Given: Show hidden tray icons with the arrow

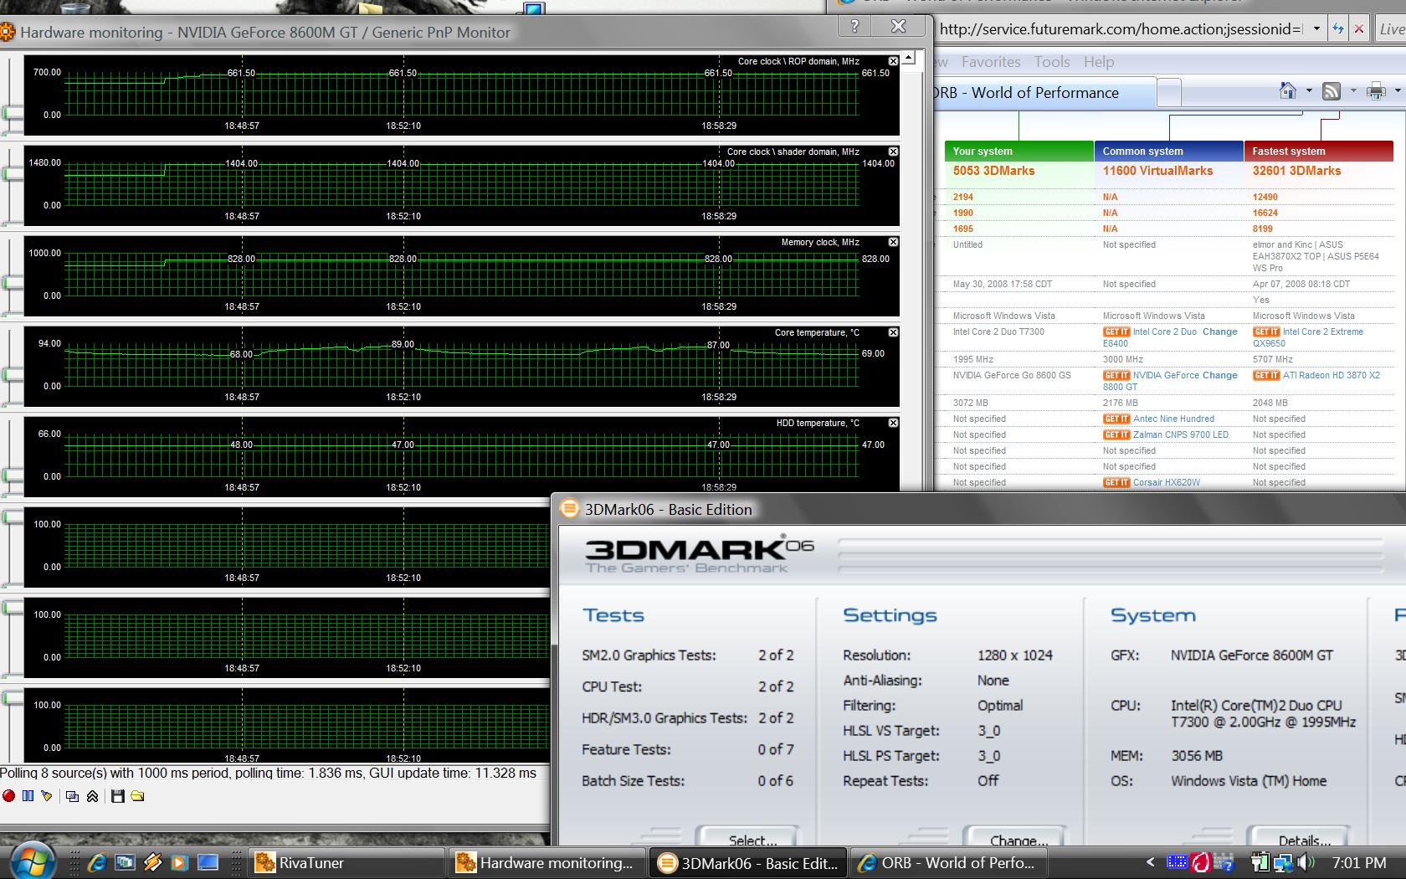Looking at the screenshot, I should click(x=1150, y=861).
